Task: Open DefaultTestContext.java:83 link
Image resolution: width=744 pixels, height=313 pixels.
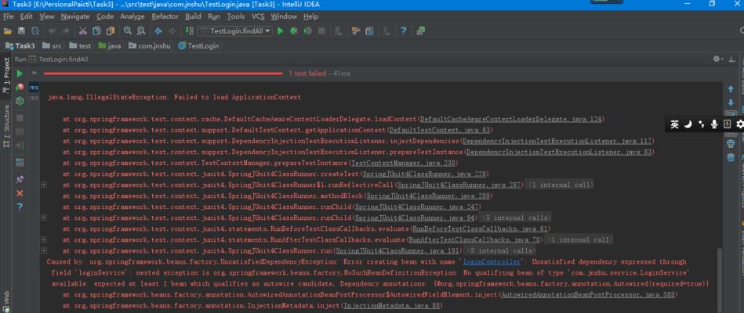Action: (441, 130)
